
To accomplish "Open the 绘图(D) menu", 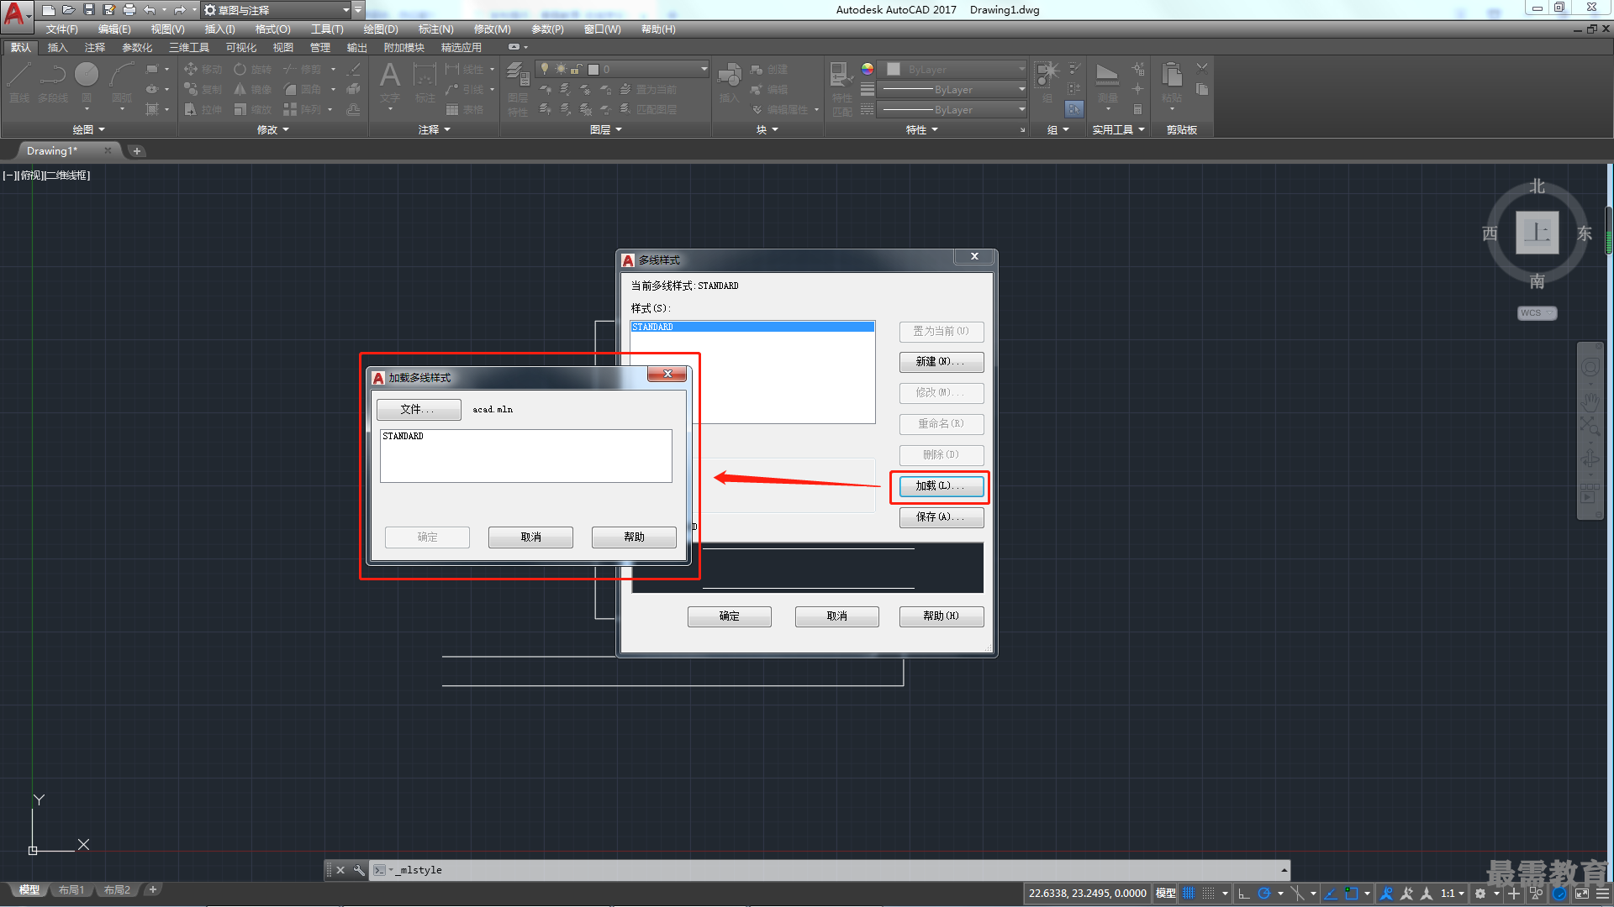I will pos(381,29).
